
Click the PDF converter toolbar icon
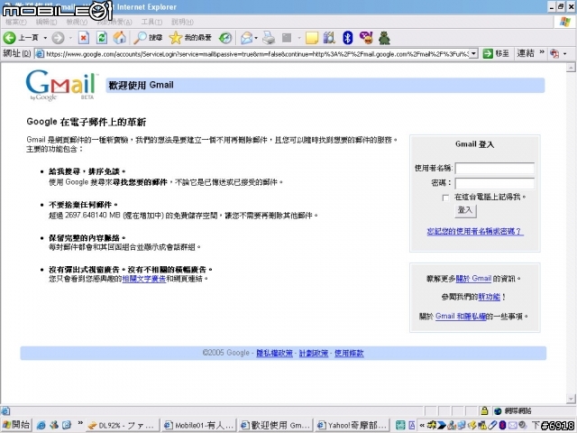tap(554, 54)
